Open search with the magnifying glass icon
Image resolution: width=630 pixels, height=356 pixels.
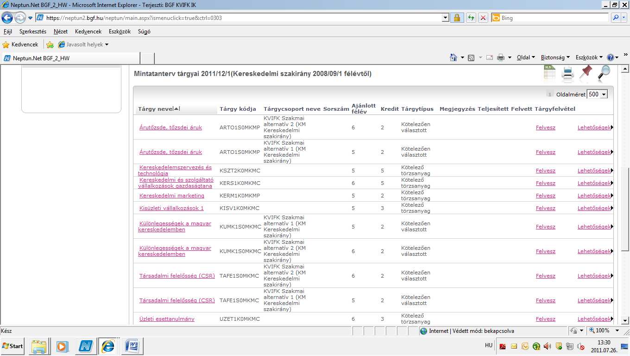[604, 73]
